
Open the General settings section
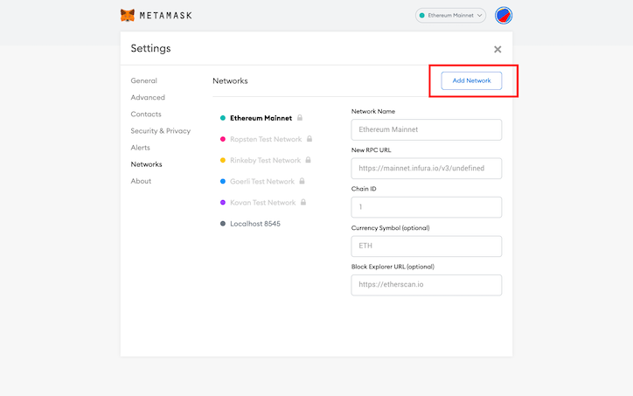click(143, 80)
